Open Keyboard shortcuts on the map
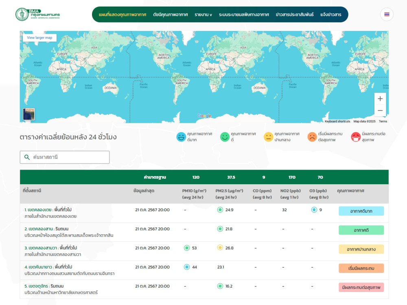407x305 pixels. pos(337,121)
